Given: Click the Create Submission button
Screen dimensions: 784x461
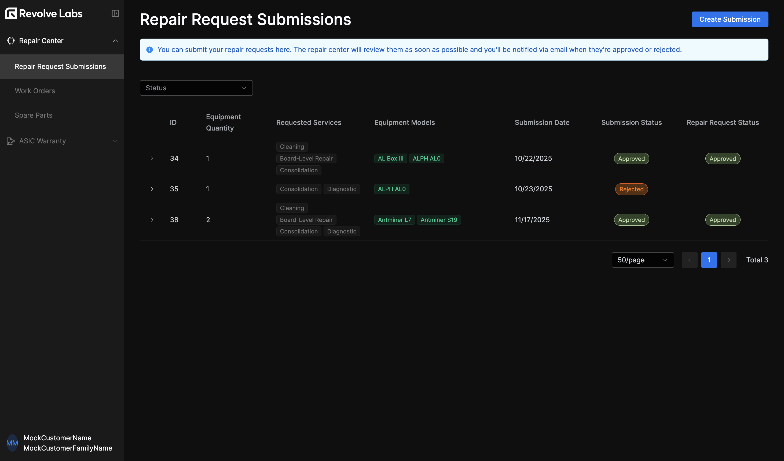Looking at the screenshot, I should tap(730, 19).
